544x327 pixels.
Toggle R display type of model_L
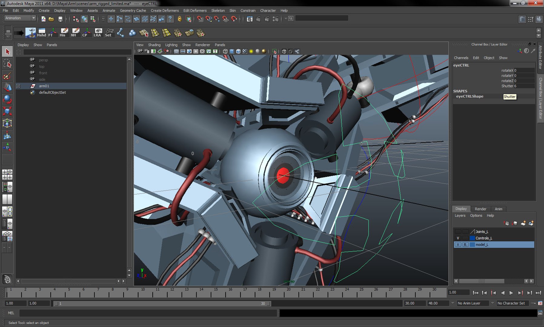coord(465,245)
